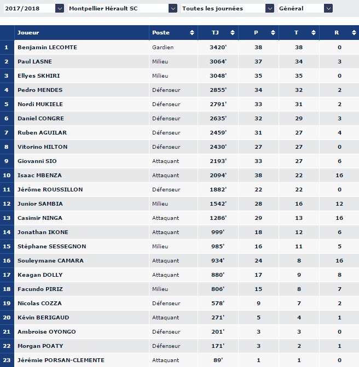This screenshot has width=359, height=367.
Task: Click the 201' playing time value
Action: pyautogui.click(x=218, y=331)
